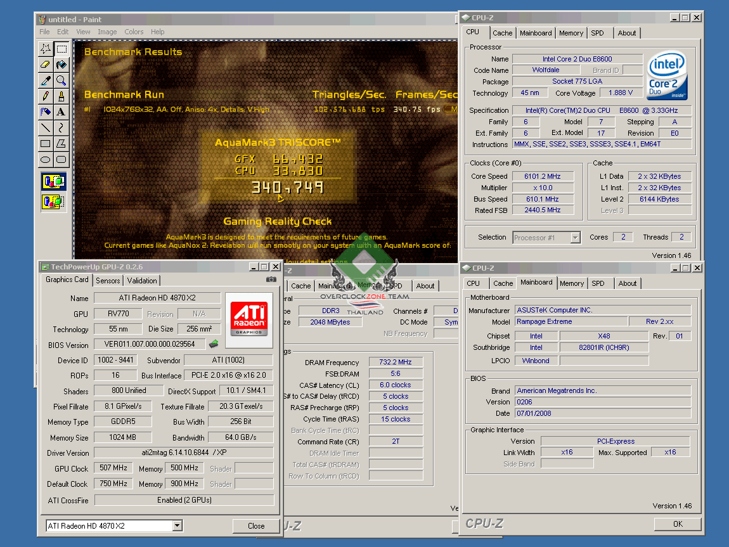Screen dimensions: 729x547
Task: Open SPD tab in bottom-right CPU-Z window
Action: pyautogui.click(x=598, y=283)
